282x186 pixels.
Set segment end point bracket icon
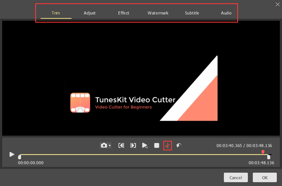[133, 145]
